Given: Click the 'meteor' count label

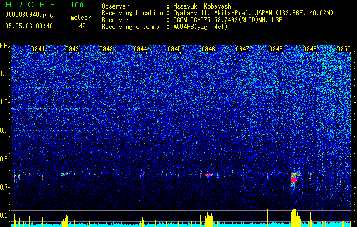Looking at the screenshot, I should [81, 18].
